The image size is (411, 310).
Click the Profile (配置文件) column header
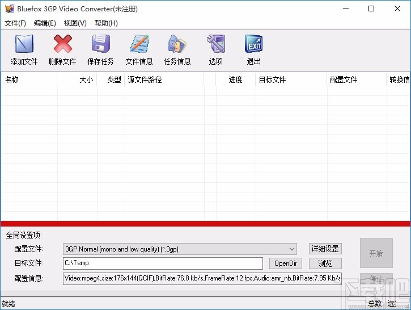[x=357, y=79]
